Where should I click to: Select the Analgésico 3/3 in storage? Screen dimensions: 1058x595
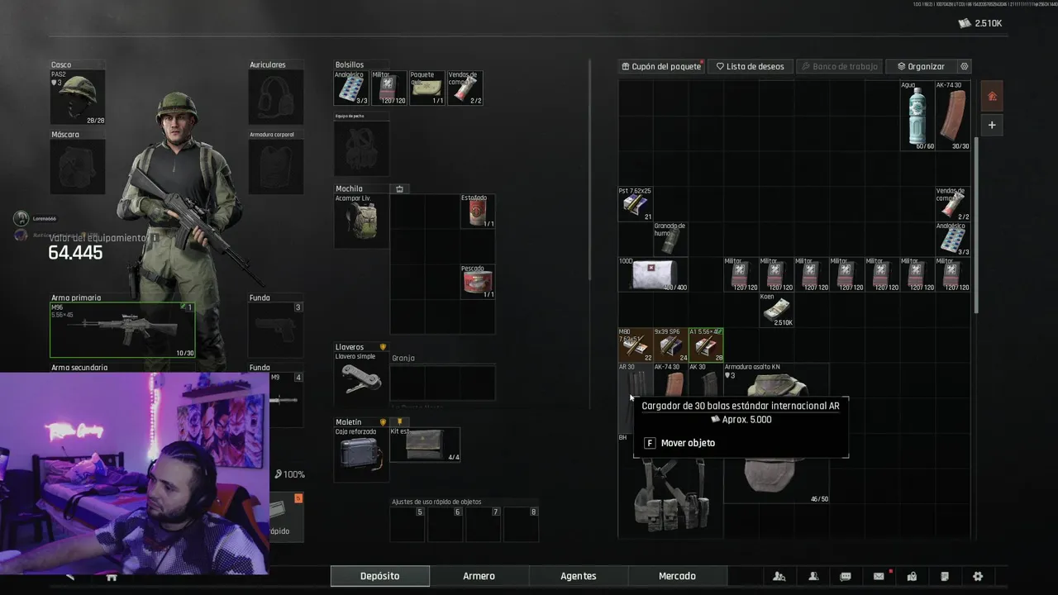[x=953, y=239]
